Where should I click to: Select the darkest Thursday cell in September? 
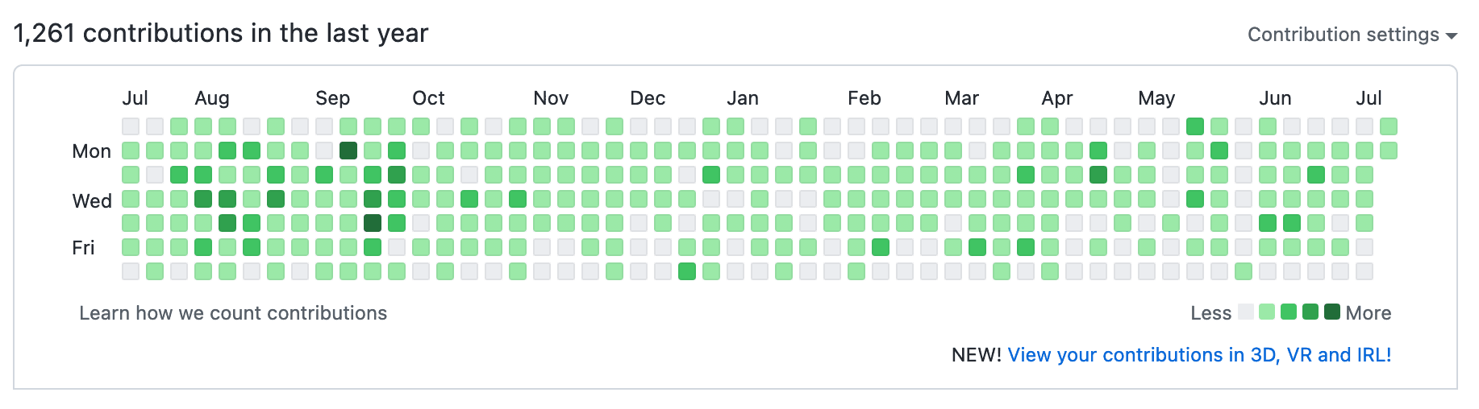pos(373,223)
